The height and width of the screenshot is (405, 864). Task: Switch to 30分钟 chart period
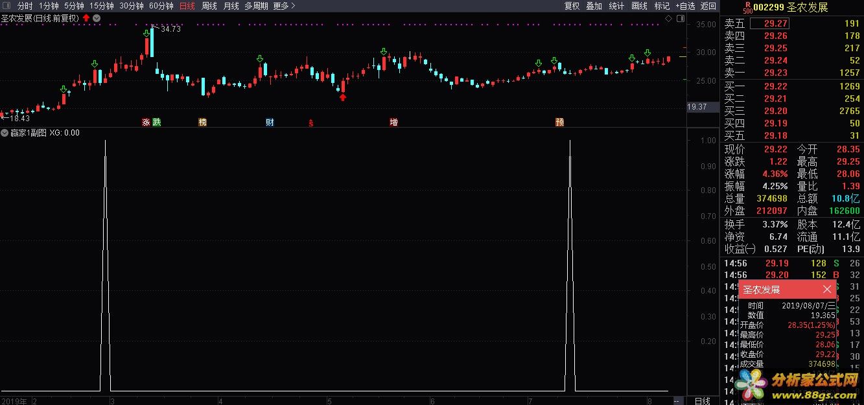click(x=132, y=6)
